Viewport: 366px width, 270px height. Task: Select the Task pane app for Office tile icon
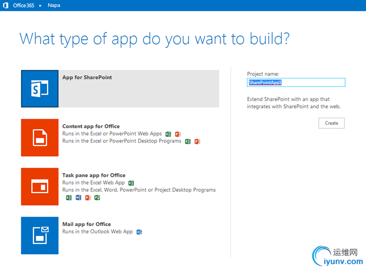(40, 187)
